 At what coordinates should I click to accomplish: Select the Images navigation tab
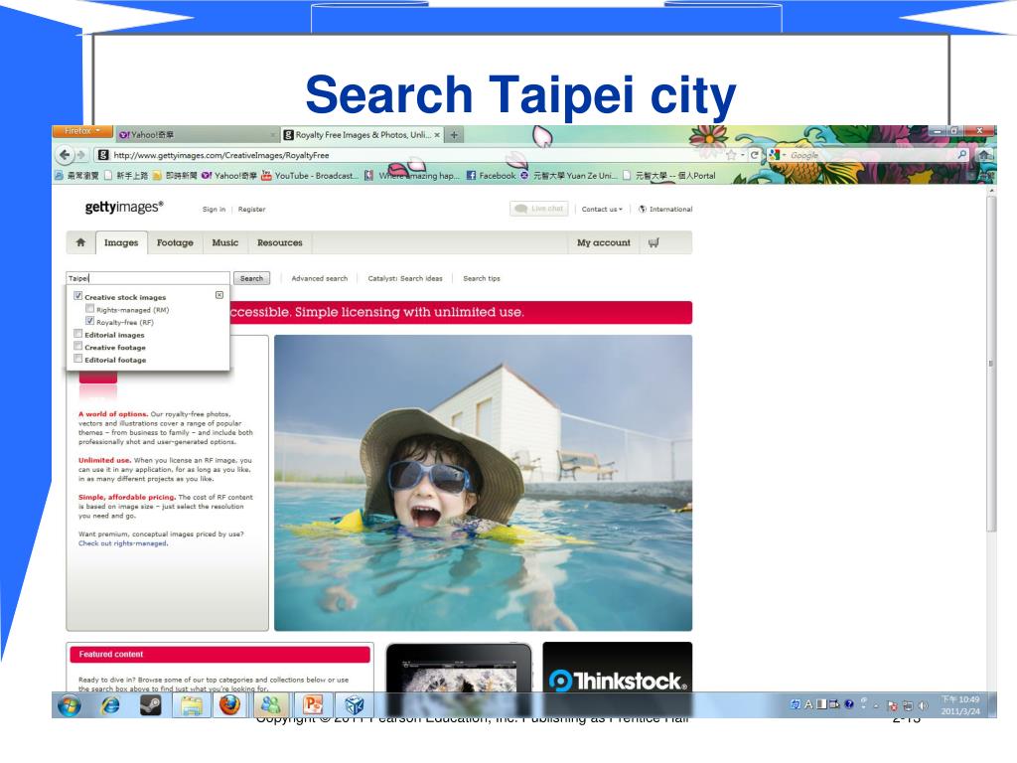[x=121, y=242]
